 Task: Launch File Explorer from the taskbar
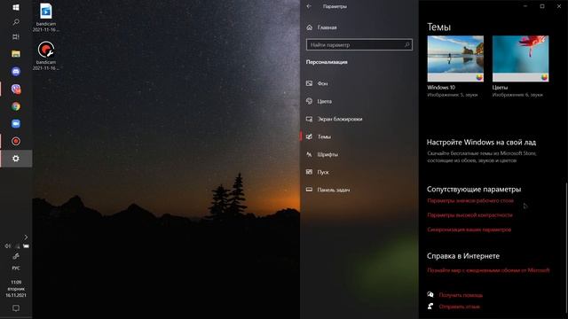click(16, 54)
